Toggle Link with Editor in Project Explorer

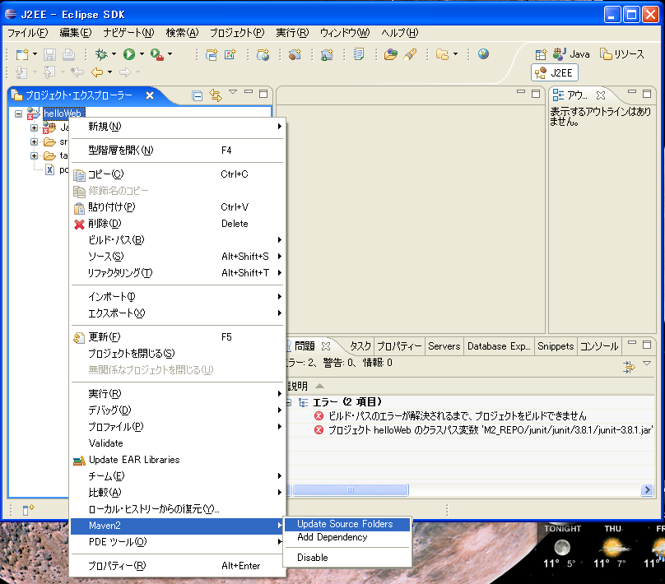tap(216, 95)
